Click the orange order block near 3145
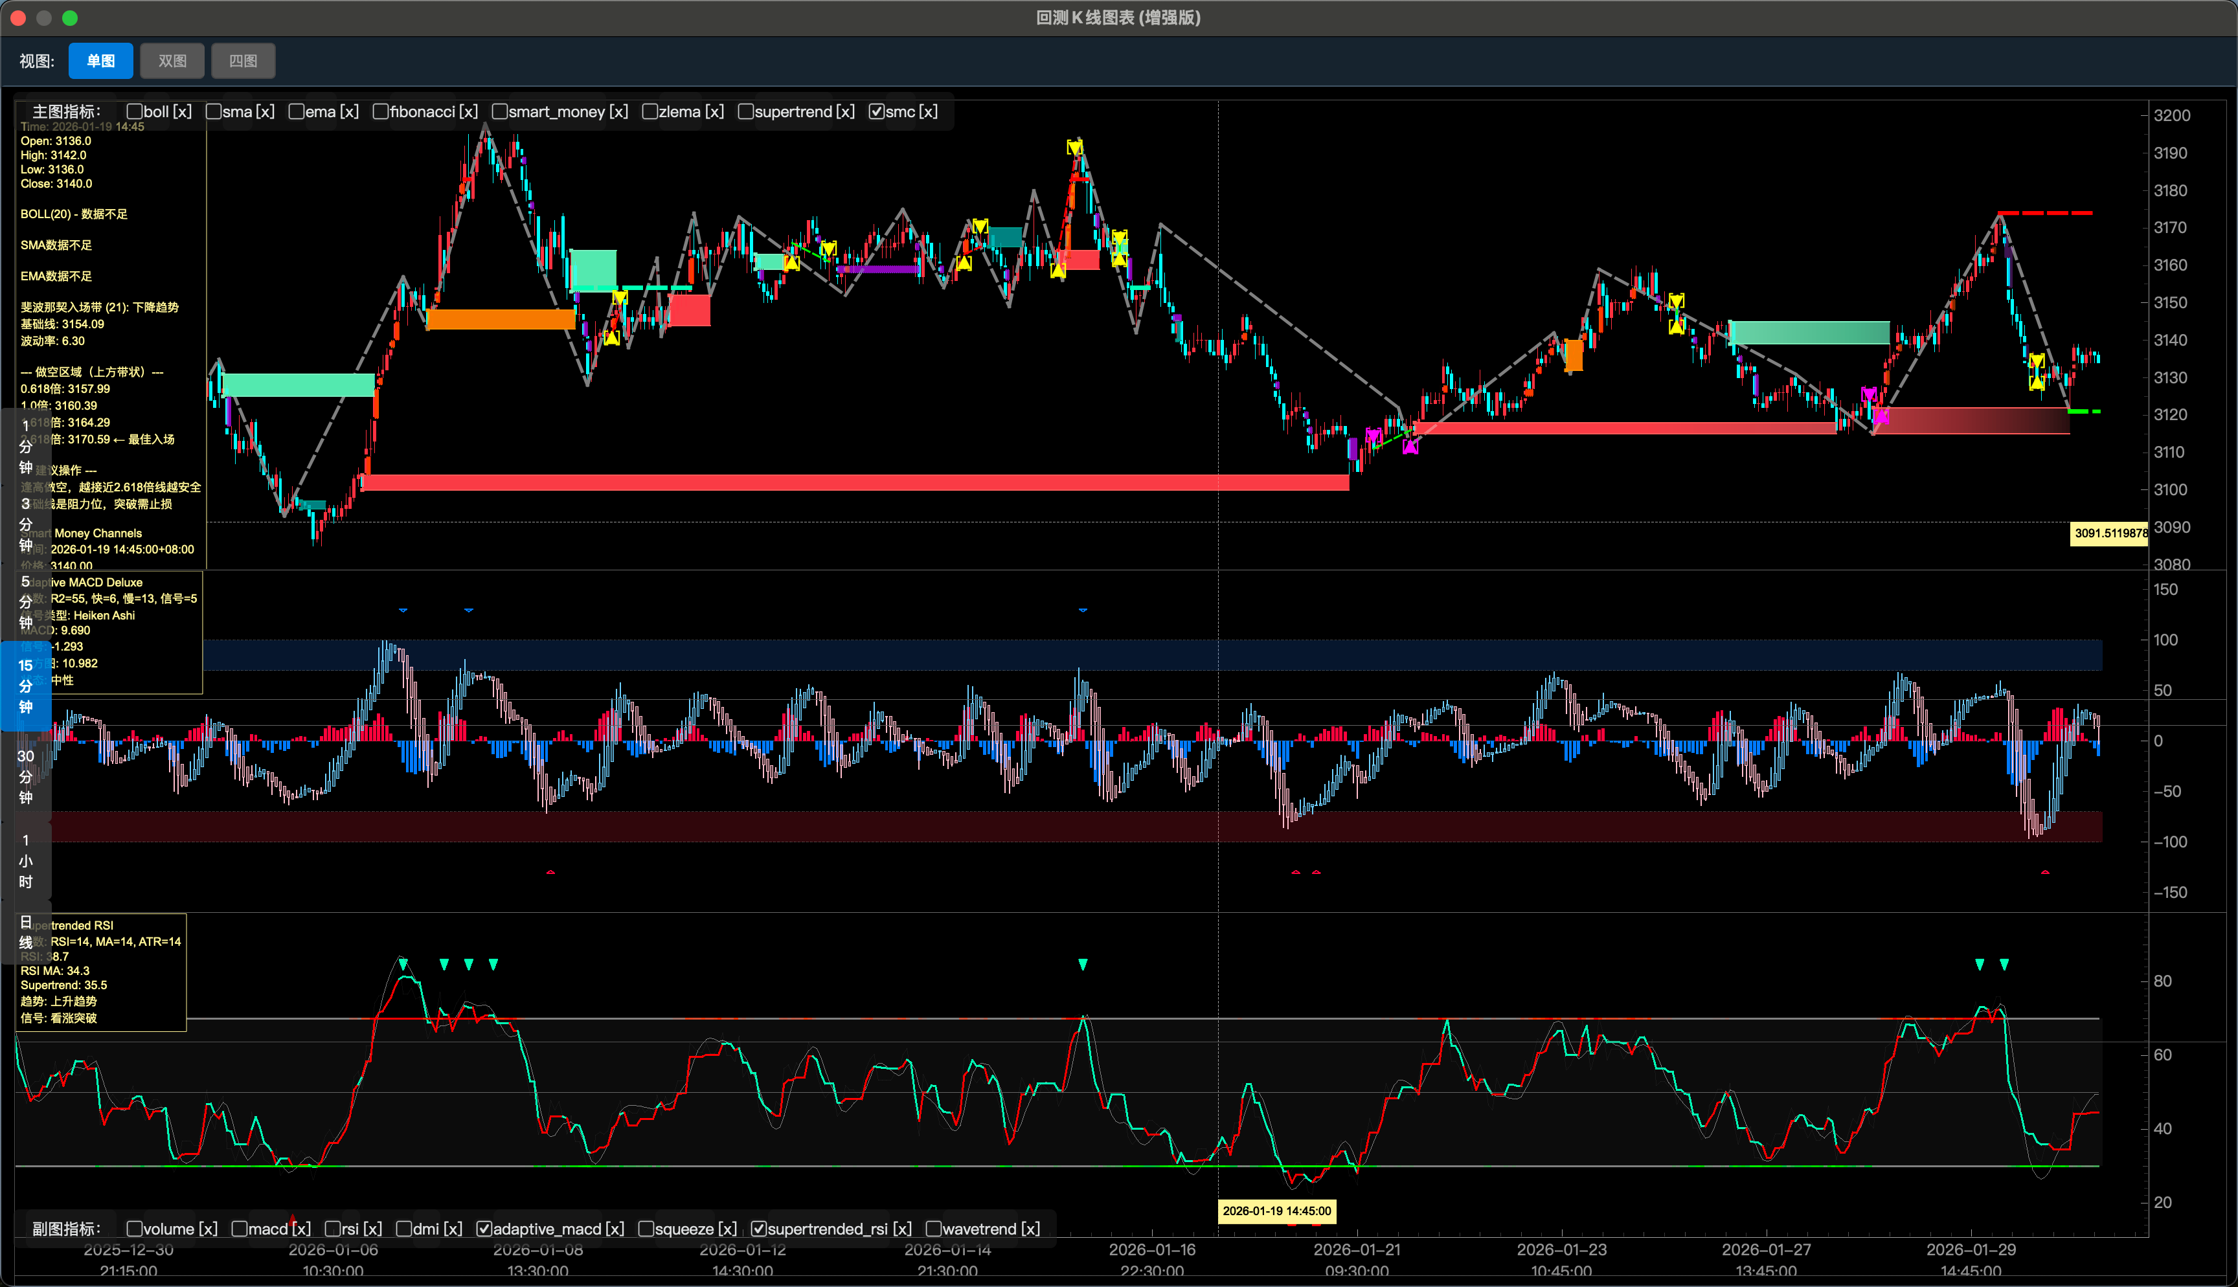2238x1287 pixels. [501, 319]
